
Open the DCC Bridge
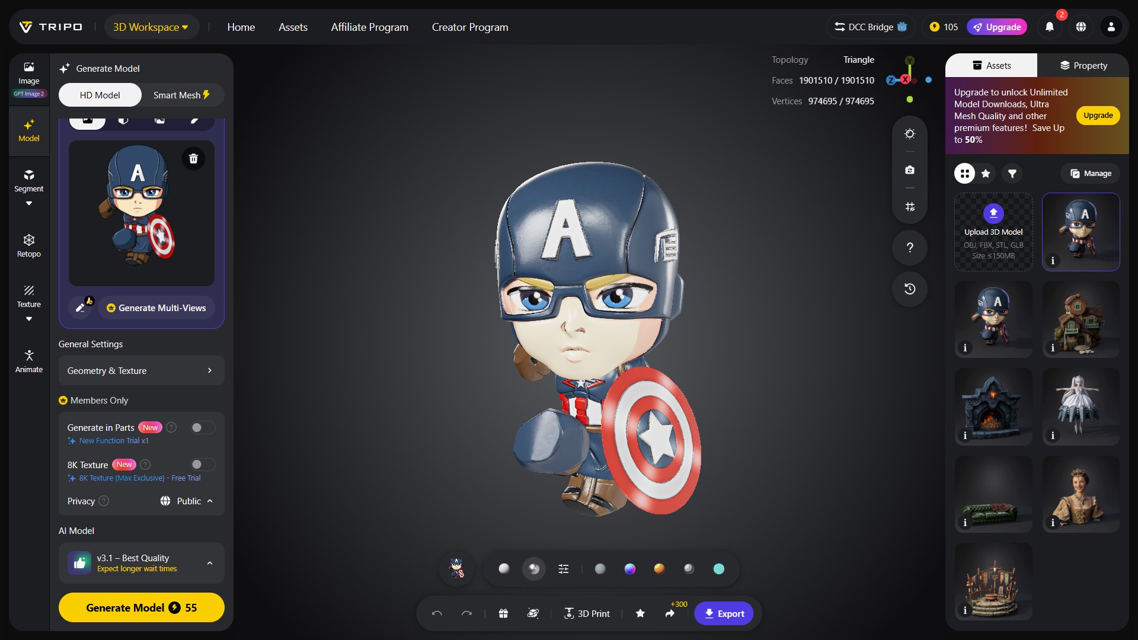(x=871, y=27)
